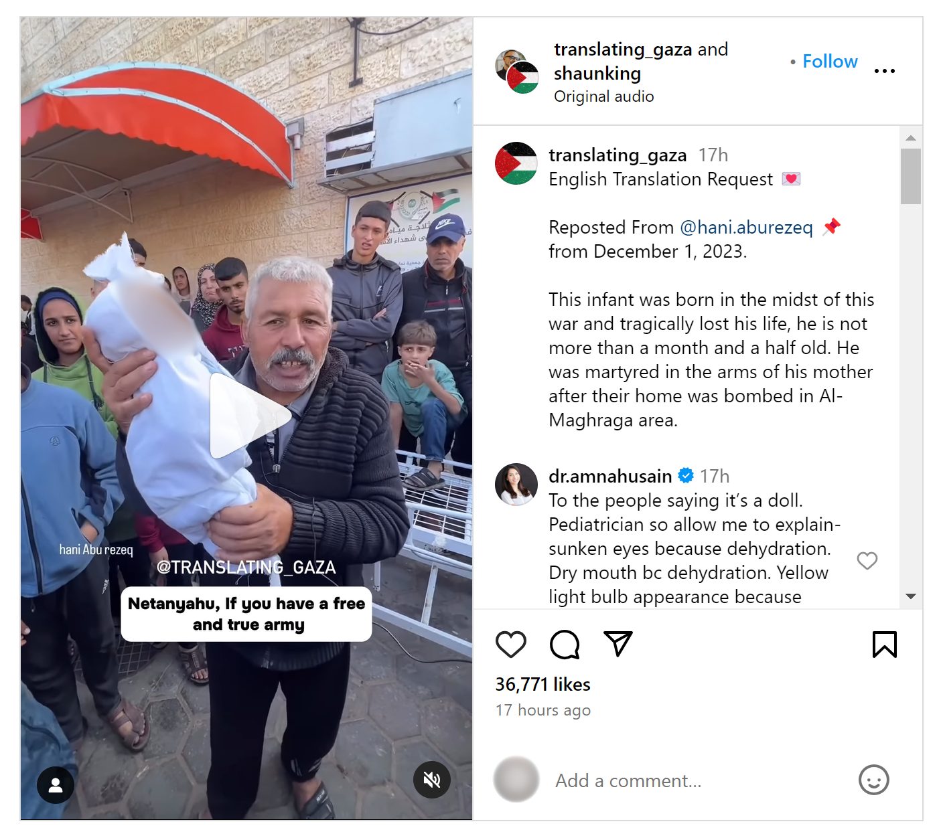Open the shaunking profile link in the header
This screenshot has height=840, width=941.
coord(597,74)
